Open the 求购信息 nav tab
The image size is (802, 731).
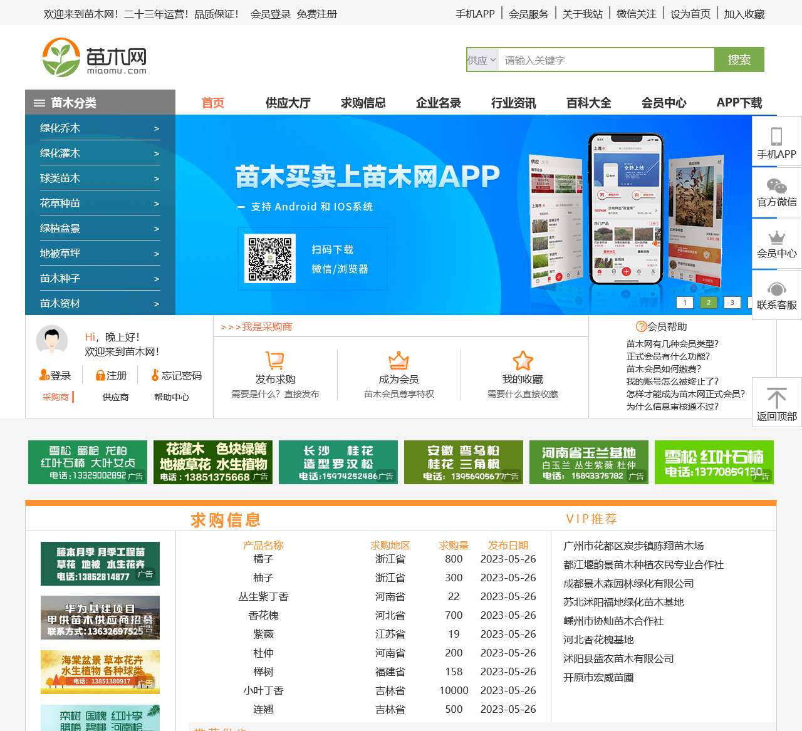point(363,103)
